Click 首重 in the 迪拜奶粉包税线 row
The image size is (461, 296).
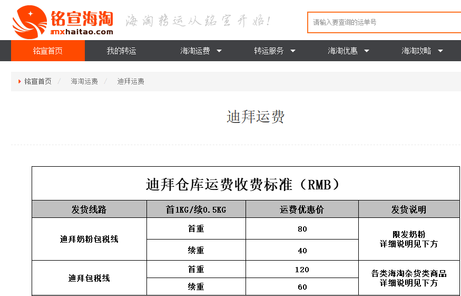[x=196, y=229]
